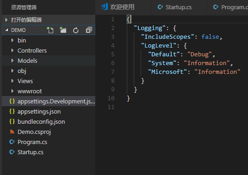Open Startup.cs from the file tree
This screenshot has width=248, height=175.
(x=49, y=152)
